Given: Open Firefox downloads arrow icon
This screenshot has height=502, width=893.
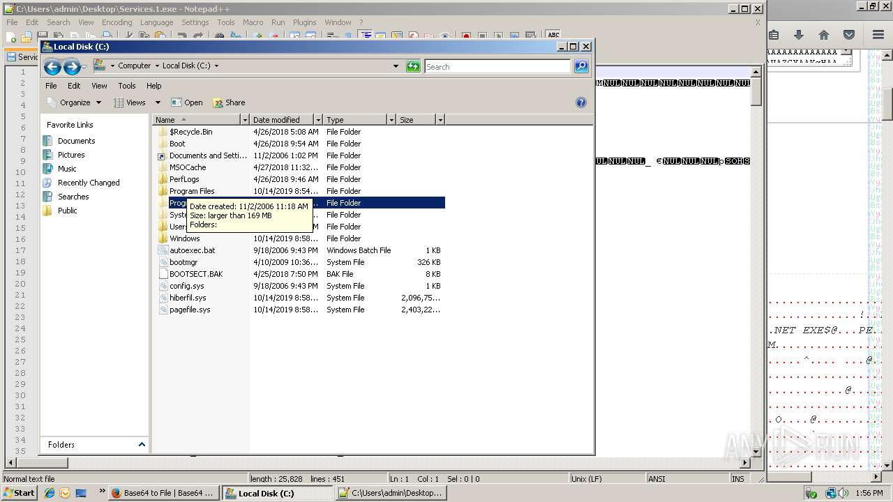Looking at the screenshot, I should (x=799, y=35).
